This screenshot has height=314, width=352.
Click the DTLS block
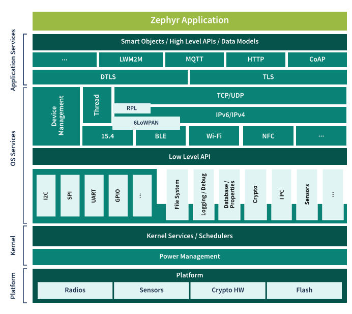pos(110,77)
